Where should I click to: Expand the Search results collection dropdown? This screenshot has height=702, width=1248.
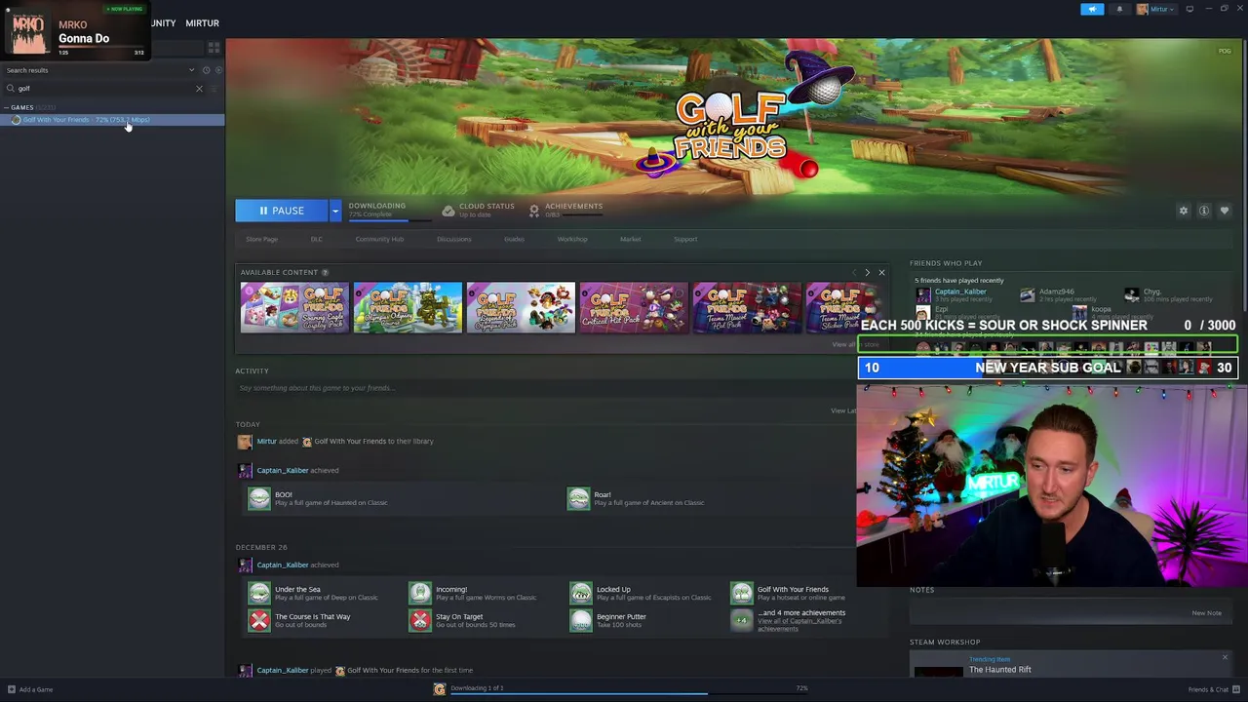192,70
